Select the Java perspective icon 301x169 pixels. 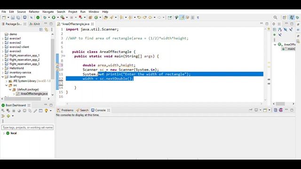[x=292, y=17]
